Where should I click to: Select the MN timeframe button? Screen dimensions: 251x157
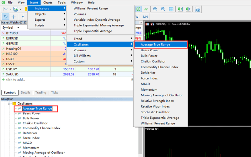tap(146, 17)
